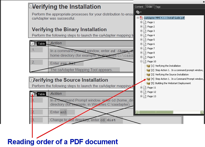Image resolution: width=205 pixels, height=147 pixels.
Task: Select the Page 6 label in tree
Action: [x=151, y=44]
